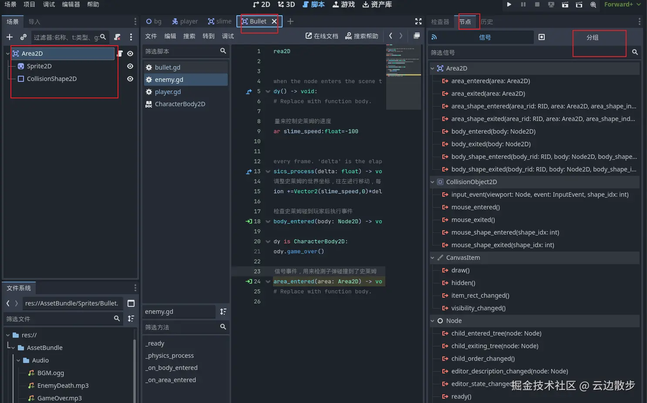Switch to the 2D workspace
Image resolution: width=647 pixels, height=403 pixels.
[x=261, y=4]
